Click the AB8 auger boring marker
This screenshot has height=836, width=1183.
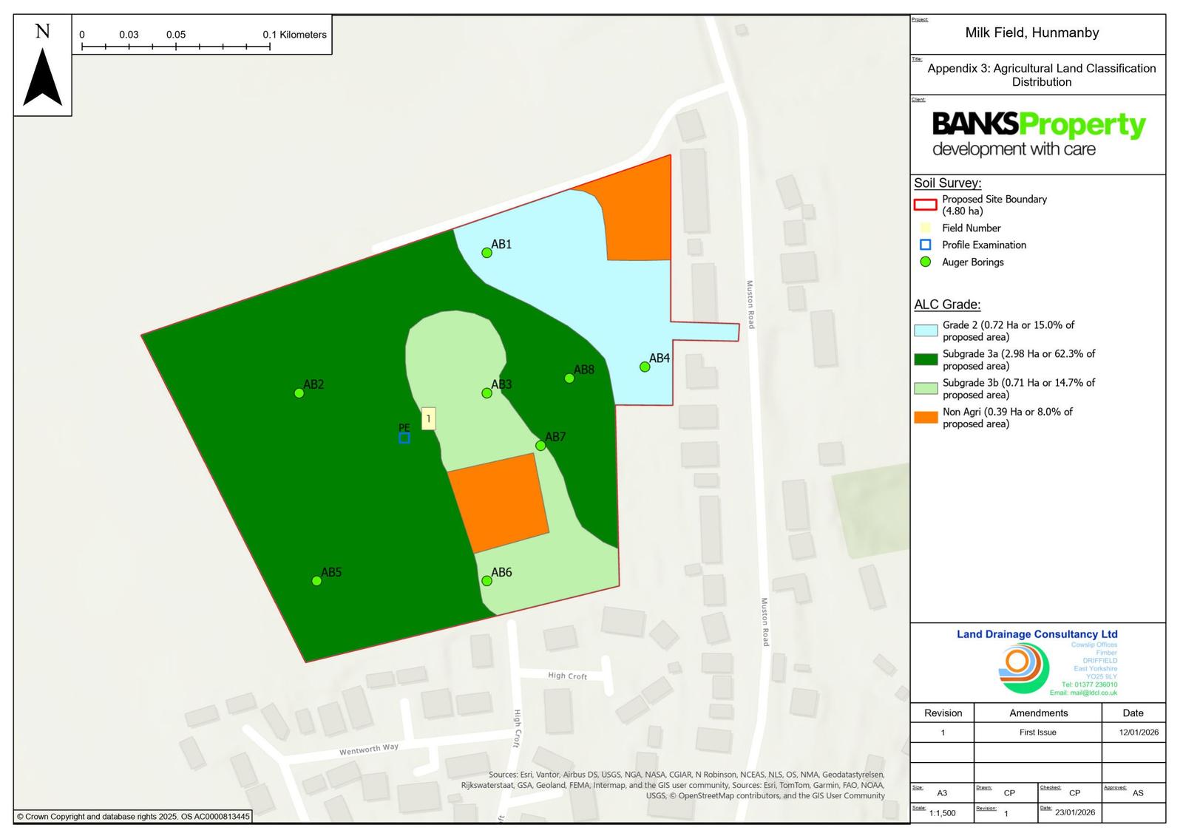click(x=569, y=378)
